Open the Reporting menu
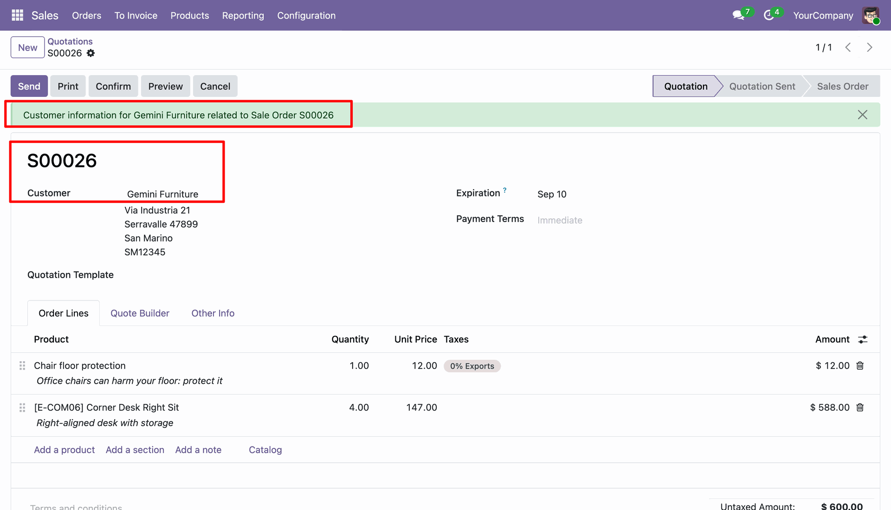The image size is (891, 510). pos(243,15)
